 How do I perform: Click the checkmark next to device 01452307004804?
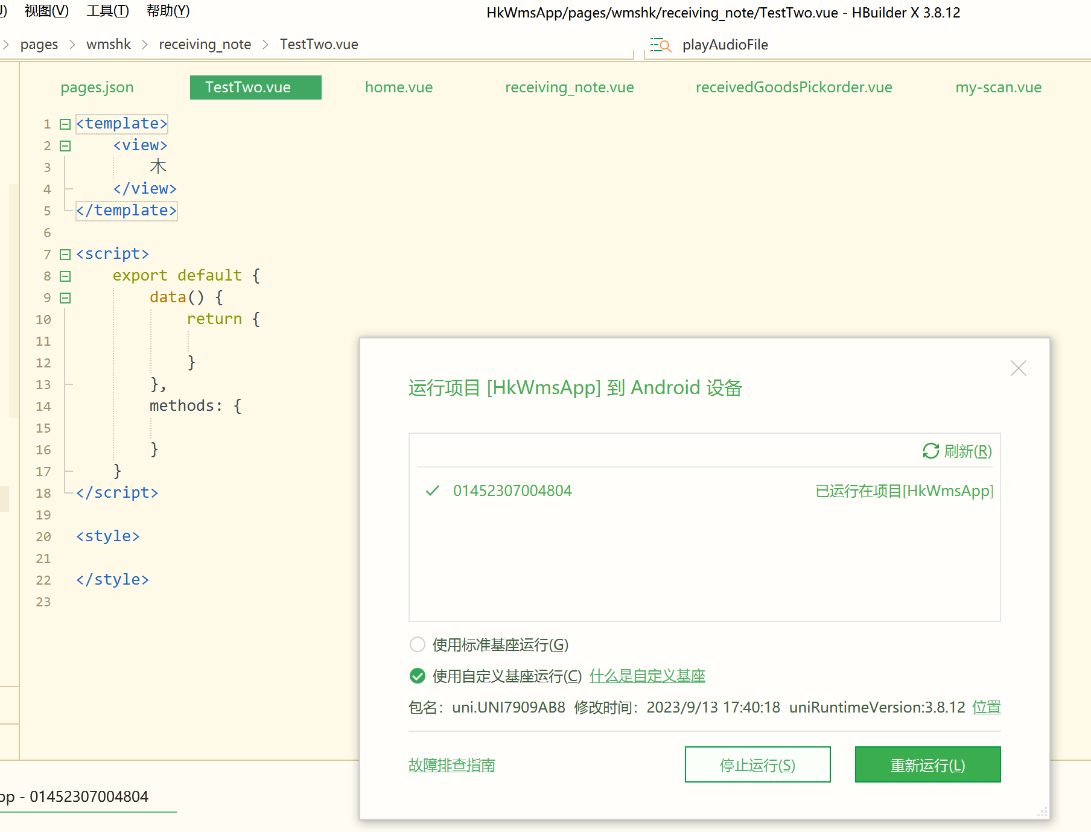(x=433, y=491)
